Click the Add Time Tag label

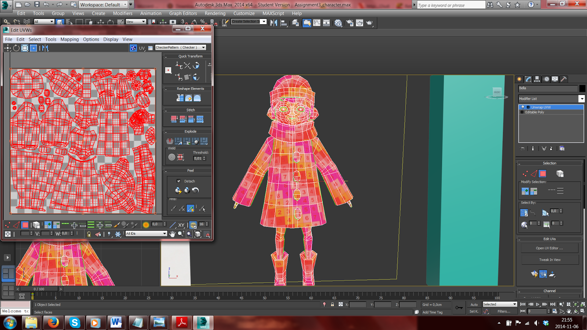click(x=432, y=312)
